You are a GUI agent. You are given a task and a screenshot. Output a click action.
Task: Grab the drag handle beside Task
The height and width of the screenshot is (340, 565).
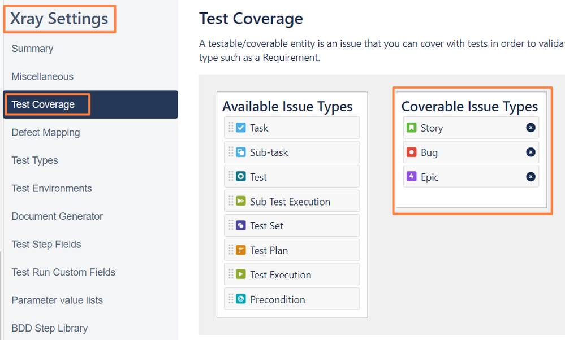(x=231, y=128)
